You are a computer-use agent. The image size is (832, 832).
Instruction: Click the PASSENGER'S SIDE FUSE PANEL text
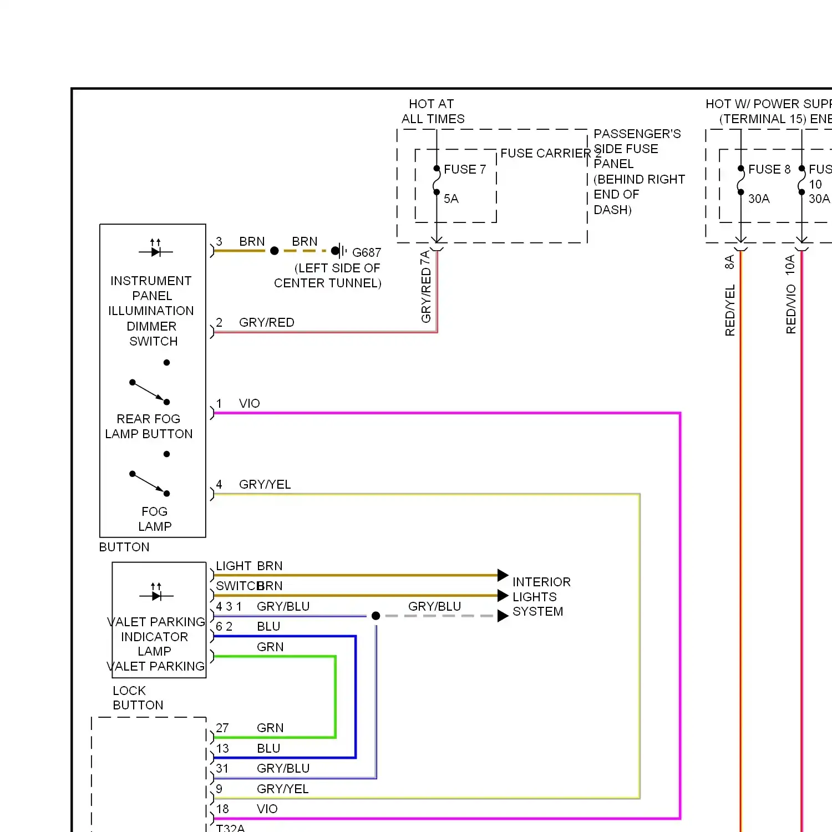pyautogui.click(x=637, y=149)
